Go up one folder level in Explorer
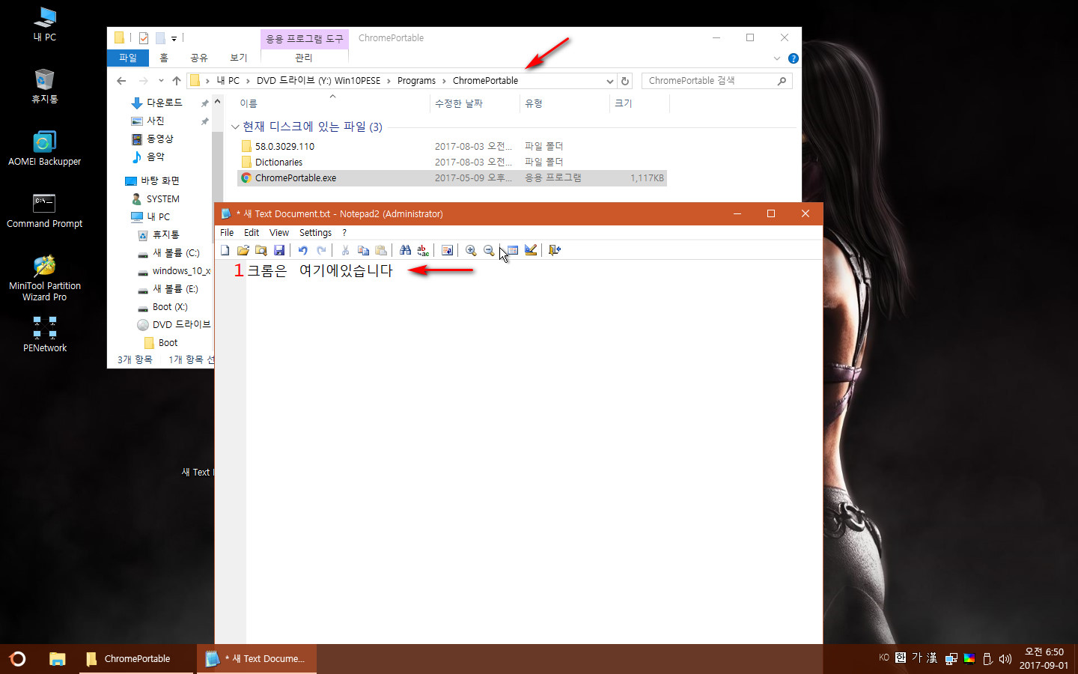 pos(177,81)
